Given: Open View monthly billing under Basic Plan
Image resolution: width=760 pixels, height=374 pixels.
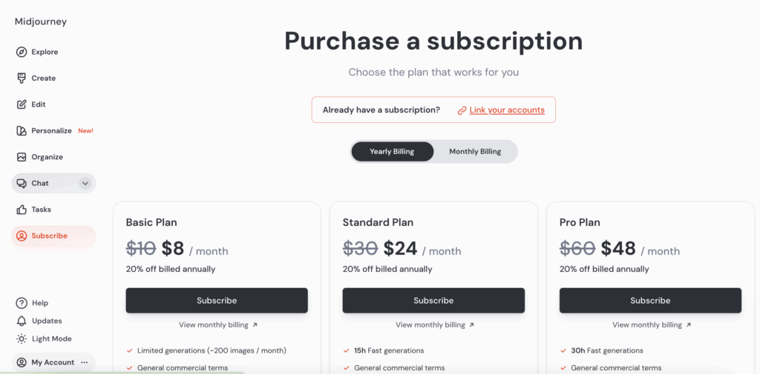Looking at the screenshot, I should tap(218, 324).
